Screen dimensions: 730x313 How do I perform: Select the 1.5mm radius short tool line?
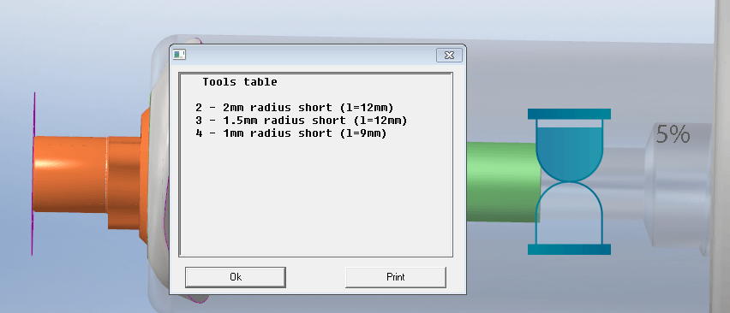302,121
